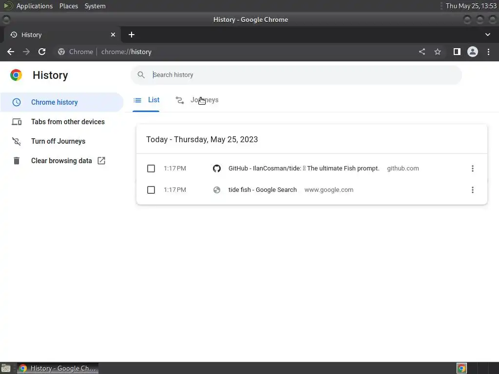The height and width of the screenshot is (374, 499).
Task: Switch to the Journeys tab
Action: point(197,100)
